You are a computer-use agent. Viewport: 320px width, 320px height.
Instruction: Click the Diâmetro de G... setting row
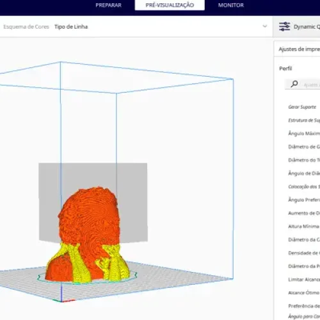coord(304,147)
